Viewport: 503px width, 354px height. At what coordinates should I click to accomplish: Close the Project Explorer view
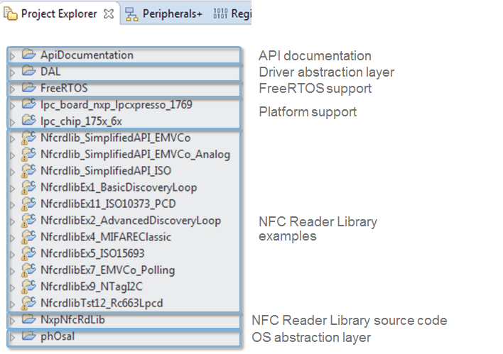coord(109,13)
